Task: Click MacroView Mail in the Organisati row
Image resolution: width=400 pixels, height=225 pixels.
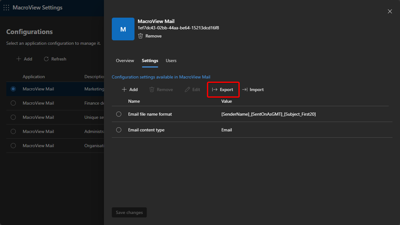Action: pos(38,146)
